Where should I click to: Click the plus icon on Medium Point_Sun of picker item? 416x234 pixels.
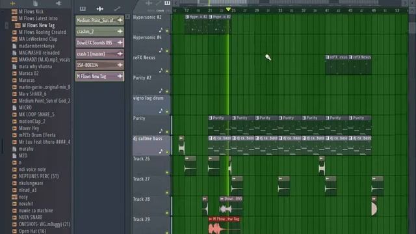pos(120,20)
